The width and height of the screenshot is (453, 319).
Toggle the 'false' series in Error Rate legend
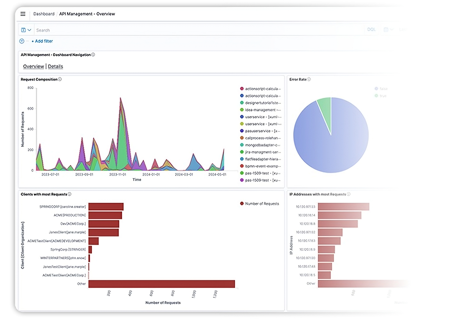(x=381, y=89)
